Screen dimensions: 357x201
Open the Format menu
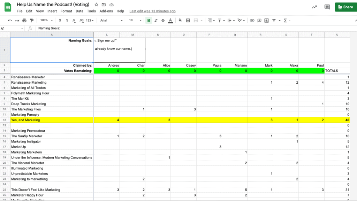point(66,11)
